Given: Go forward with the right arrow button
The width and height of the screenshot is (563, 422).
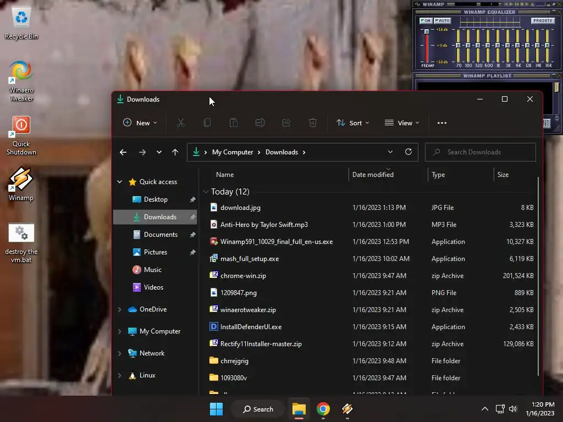Looking at the screenshot, I should click(142, 152).
